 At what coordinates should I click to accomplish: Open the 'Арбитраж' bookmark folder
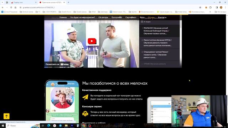tap(103, 12)
